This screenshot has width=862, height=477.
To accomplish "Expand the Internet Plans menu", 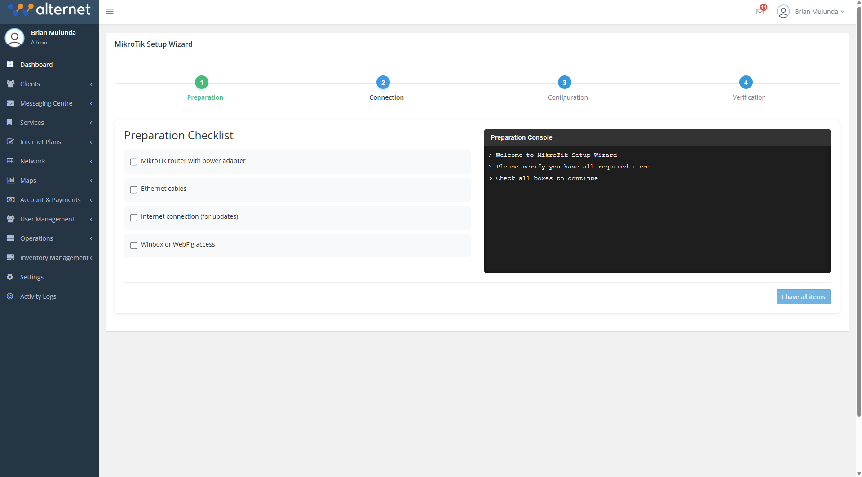I will click(x=41, y=141).
